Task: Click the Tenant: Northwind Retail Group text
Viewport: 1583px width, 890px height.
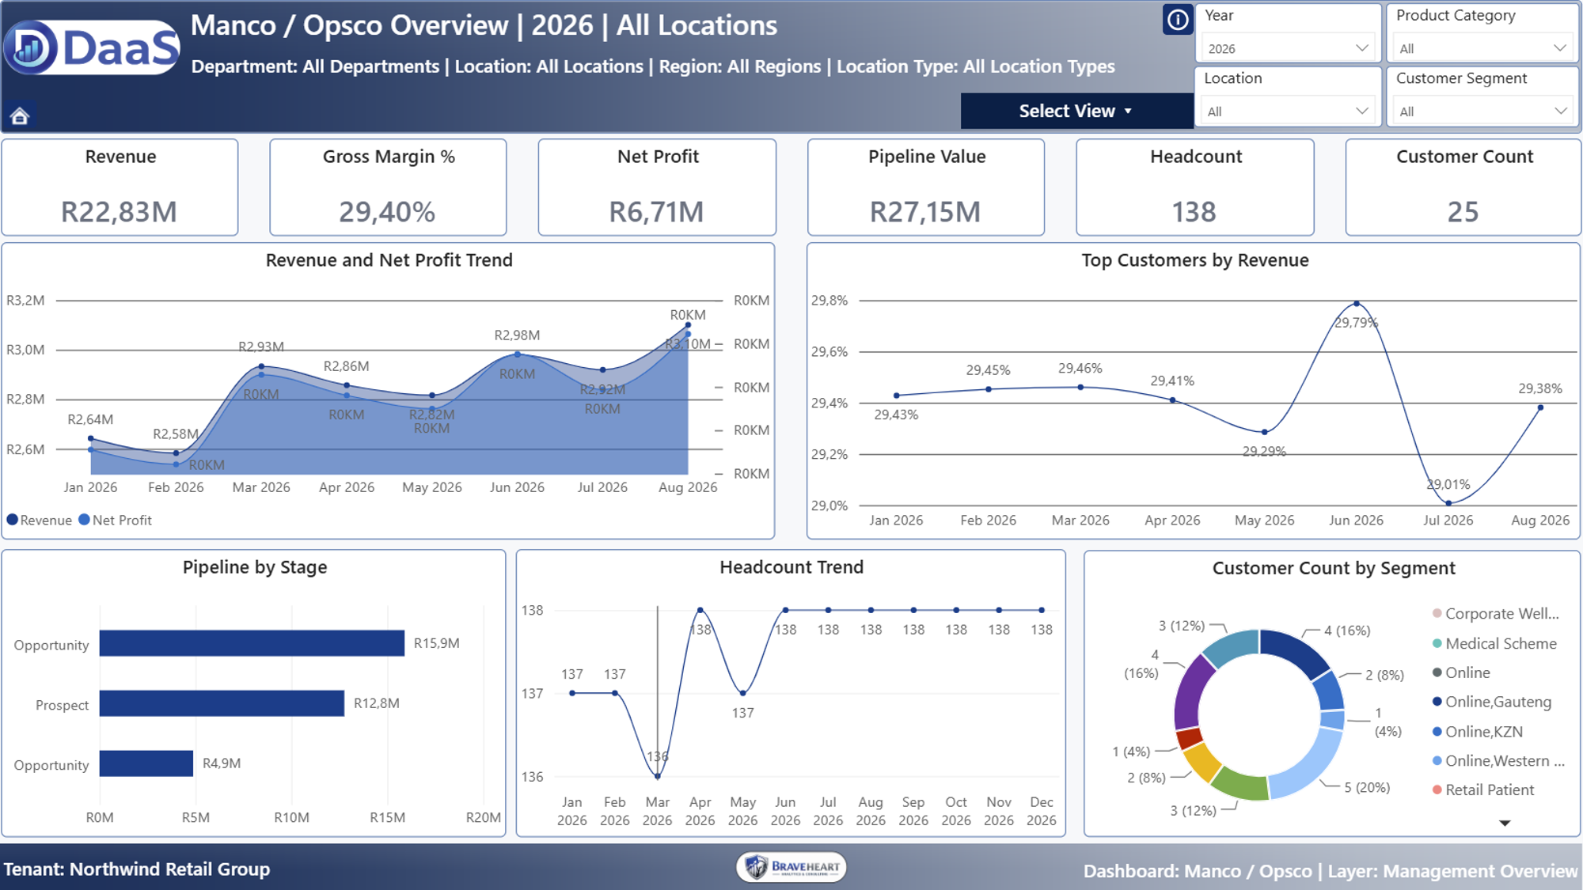Action: click(137, 869)
